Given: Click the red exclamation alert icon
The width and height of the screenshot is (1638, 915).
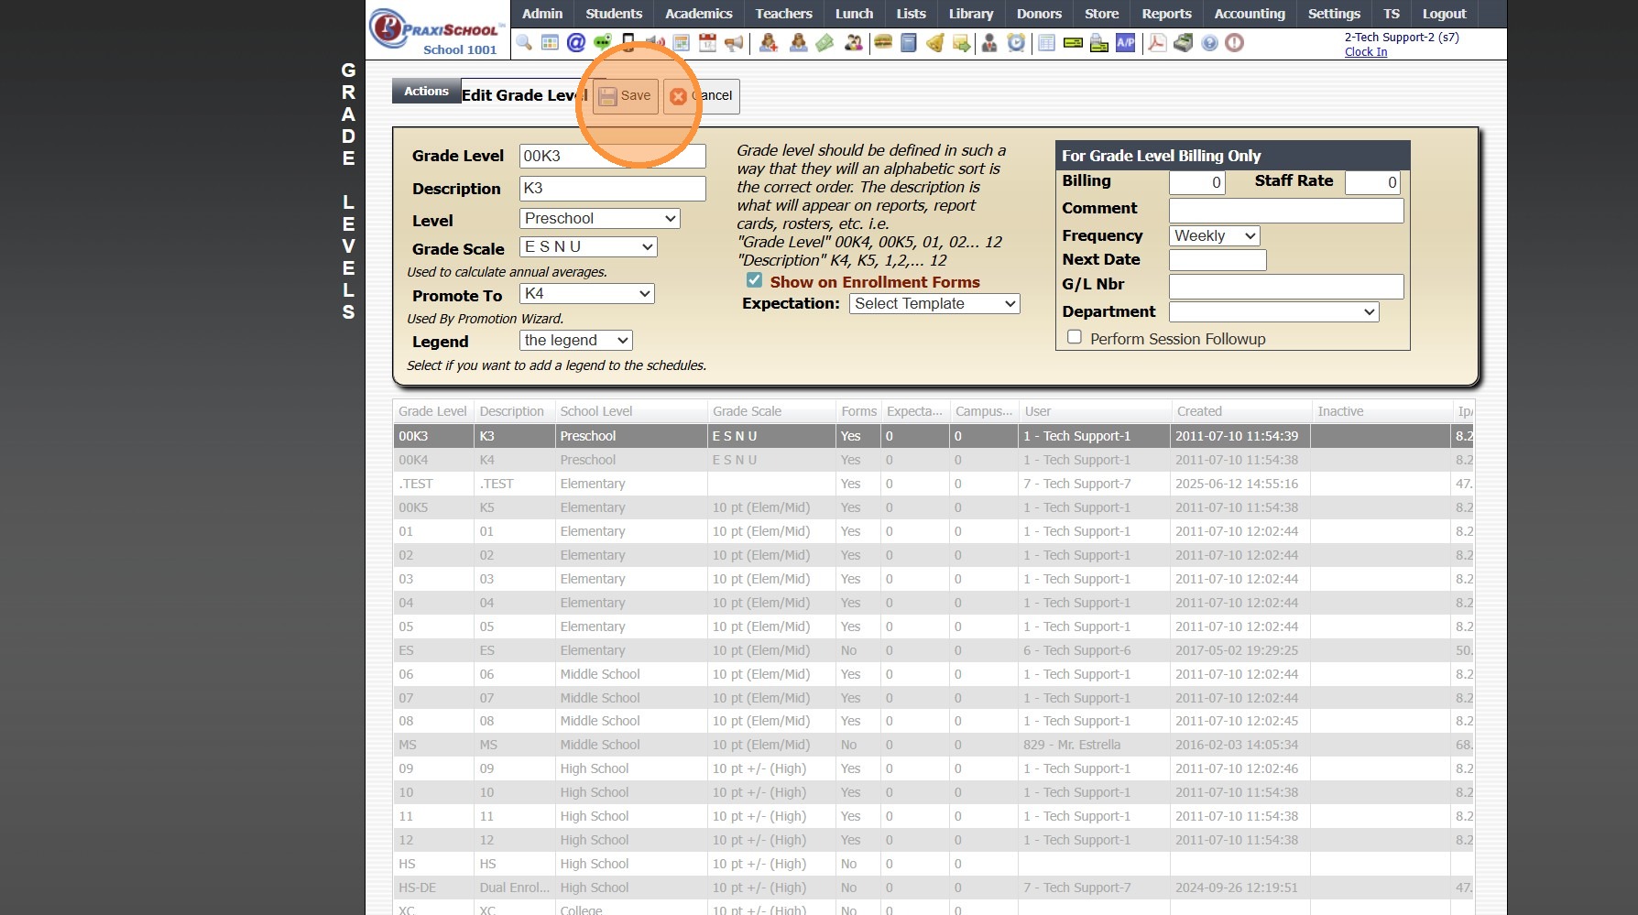Looking at the screenshot, I should point(1235,43).
